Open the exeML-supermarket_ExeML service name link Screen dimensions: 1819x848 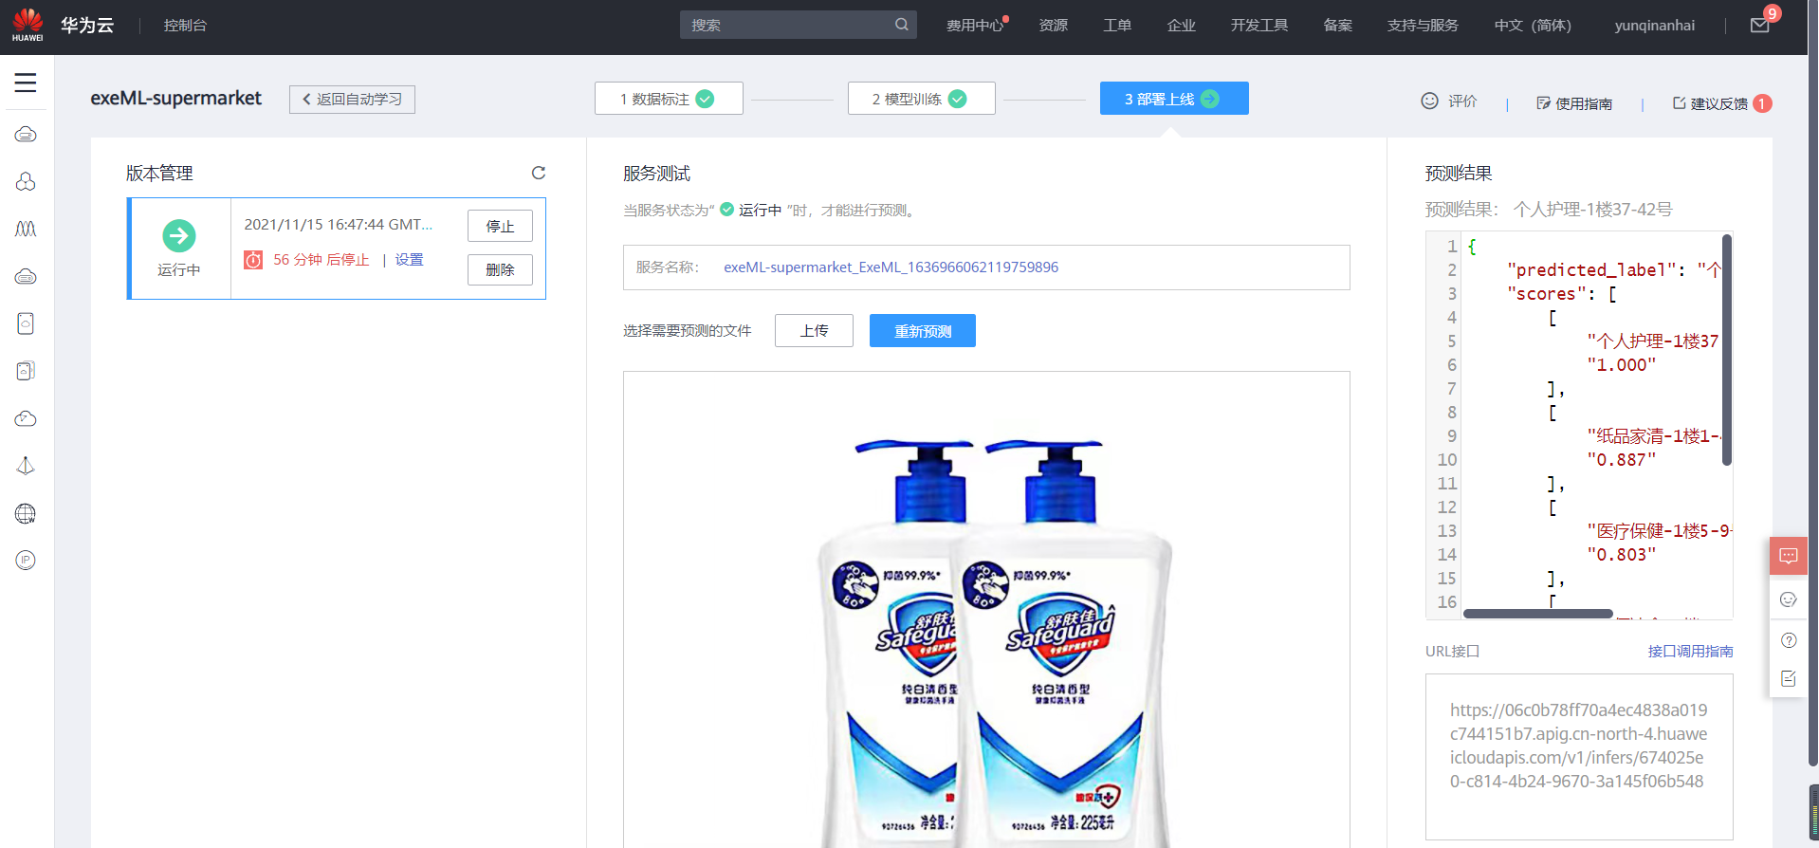click(x=891, y=267)
